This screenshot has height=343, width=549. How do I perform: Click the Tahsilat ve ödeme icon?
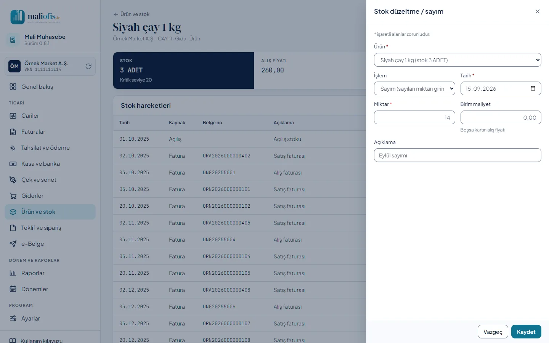click(x=13, y=148)
